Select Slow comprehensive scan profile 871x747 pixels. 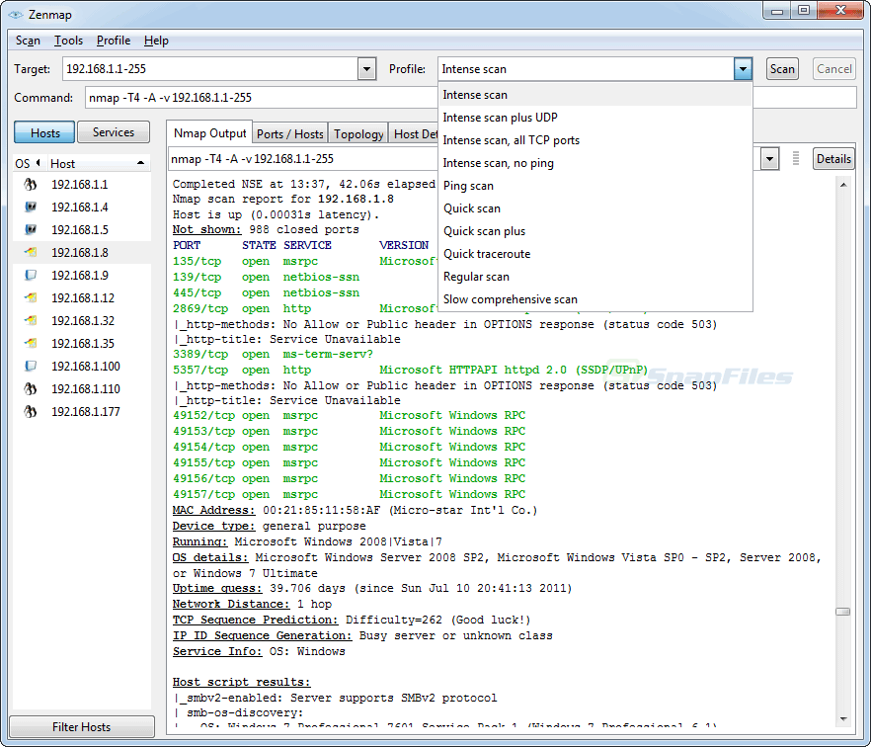[594, 299]
